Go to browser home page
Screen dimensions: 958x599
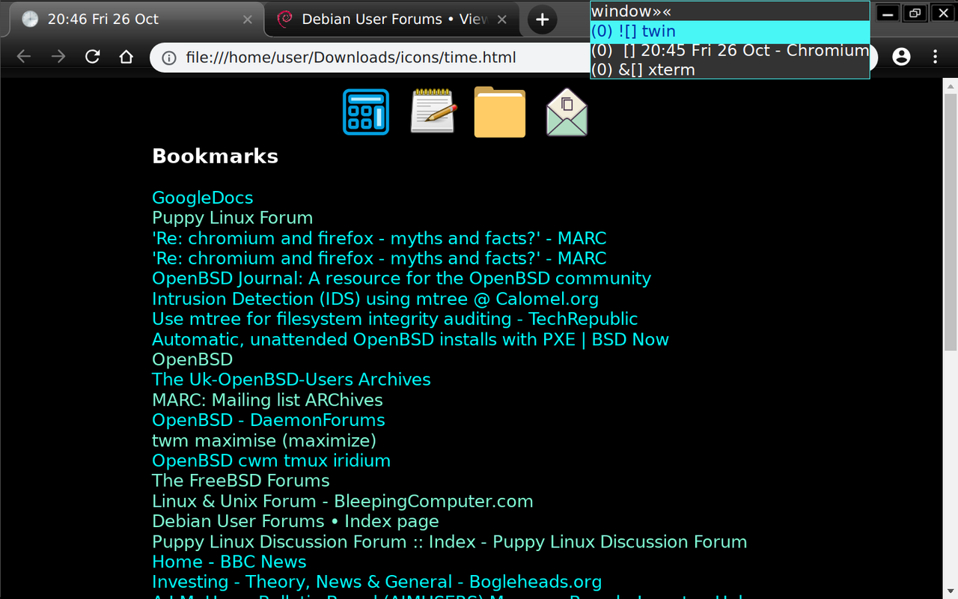[126, 57]
